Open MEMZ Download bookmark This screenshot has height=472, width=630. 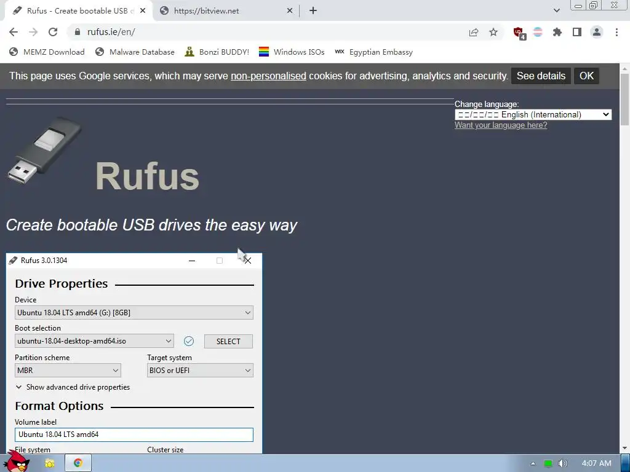[47, 52]
